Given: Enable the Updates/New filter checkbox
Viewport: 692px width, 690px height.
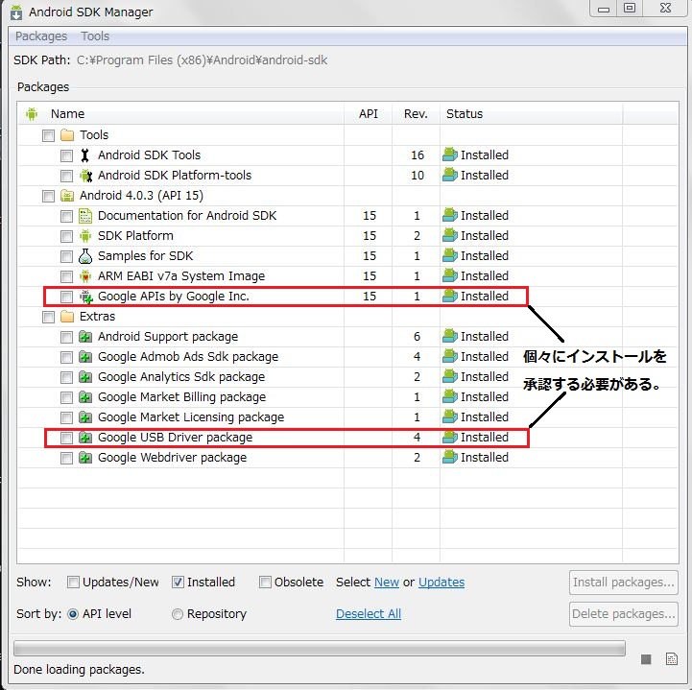Looking at the screenshot, I should click(x=73, y=583).
